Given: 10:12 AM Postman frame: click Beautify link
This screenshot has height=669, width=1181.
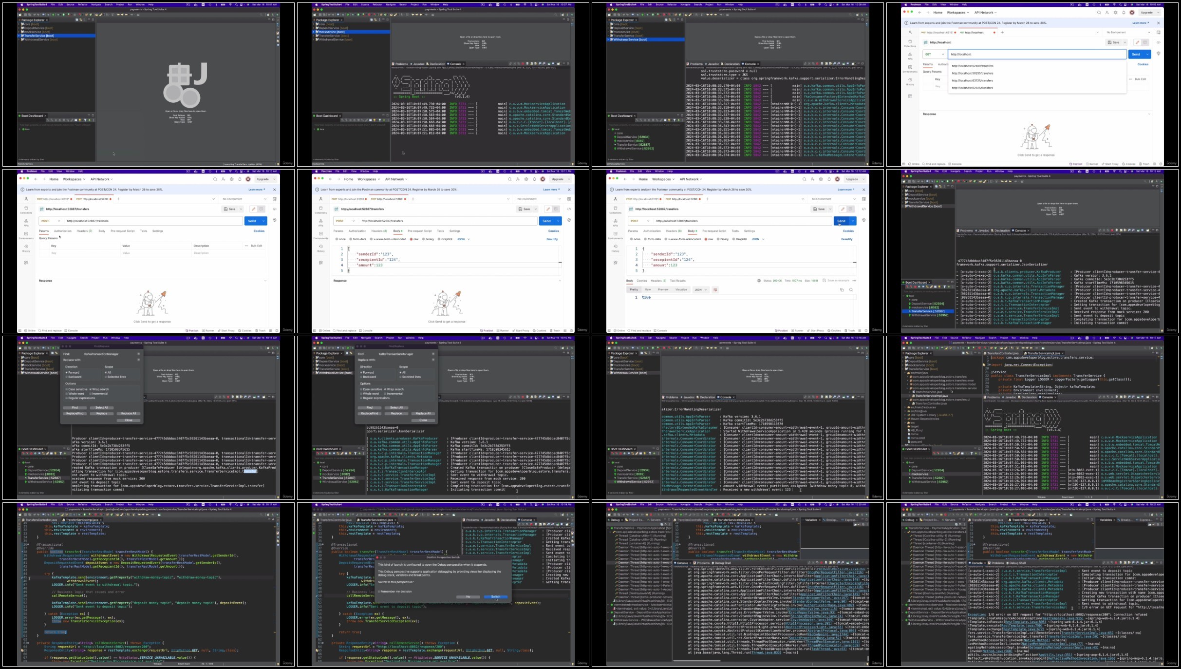Looking at the screenshot, I should coord(847,239).
